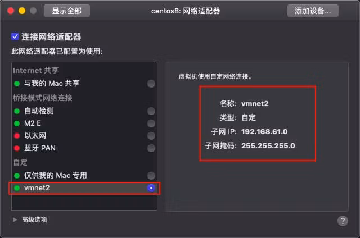Choose the 以太网 radio button
Screen dimensions: 360x238
pyautogui.click(x=151, y=136)
